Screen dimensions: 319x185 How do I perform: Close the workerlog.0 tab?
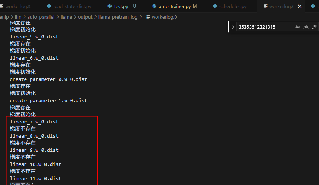pos(300,6)
